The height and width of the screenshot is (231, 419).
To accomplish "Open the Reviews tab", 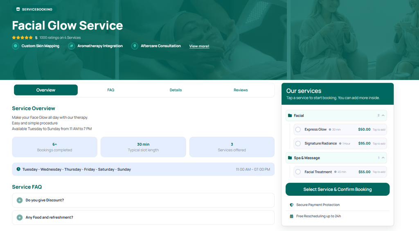I will click(241, 90).
